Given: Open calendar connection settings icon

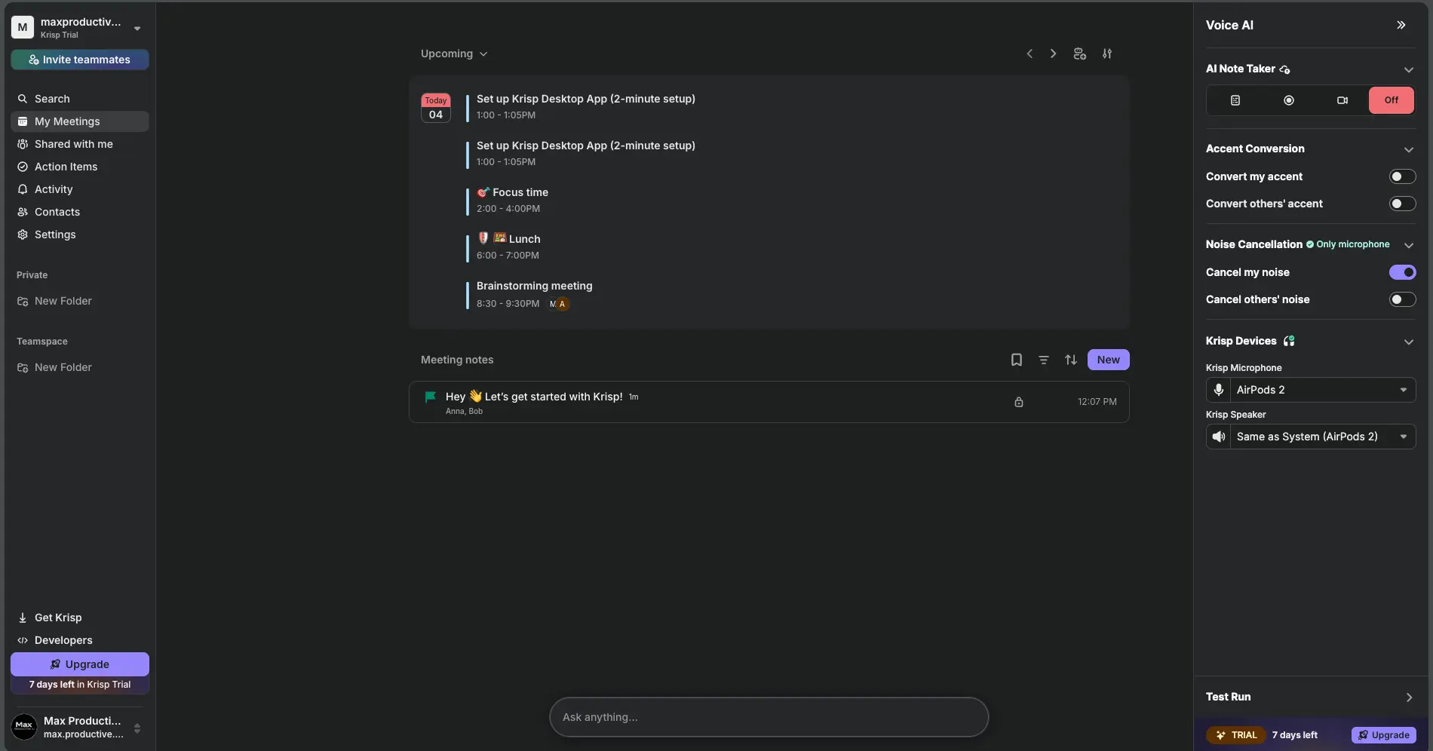Looking at the screenshot, I should coord(1080,54).
